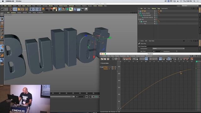The image size is (201, 113).
Task: Click the Undo arrow icon
Action: click(3, 9)
